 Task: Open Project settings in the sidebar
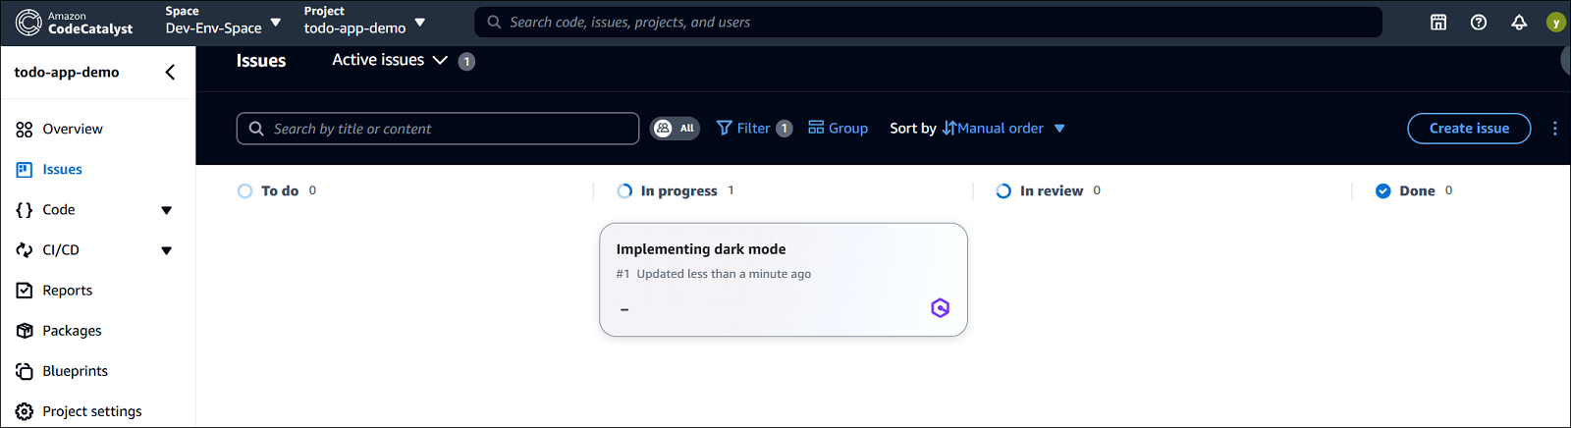pos(91,411)
